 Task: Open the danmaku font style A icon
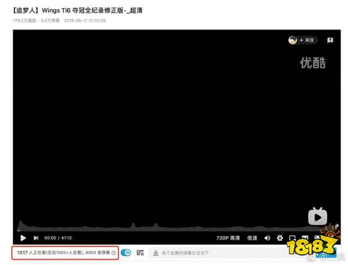[156, 253]
